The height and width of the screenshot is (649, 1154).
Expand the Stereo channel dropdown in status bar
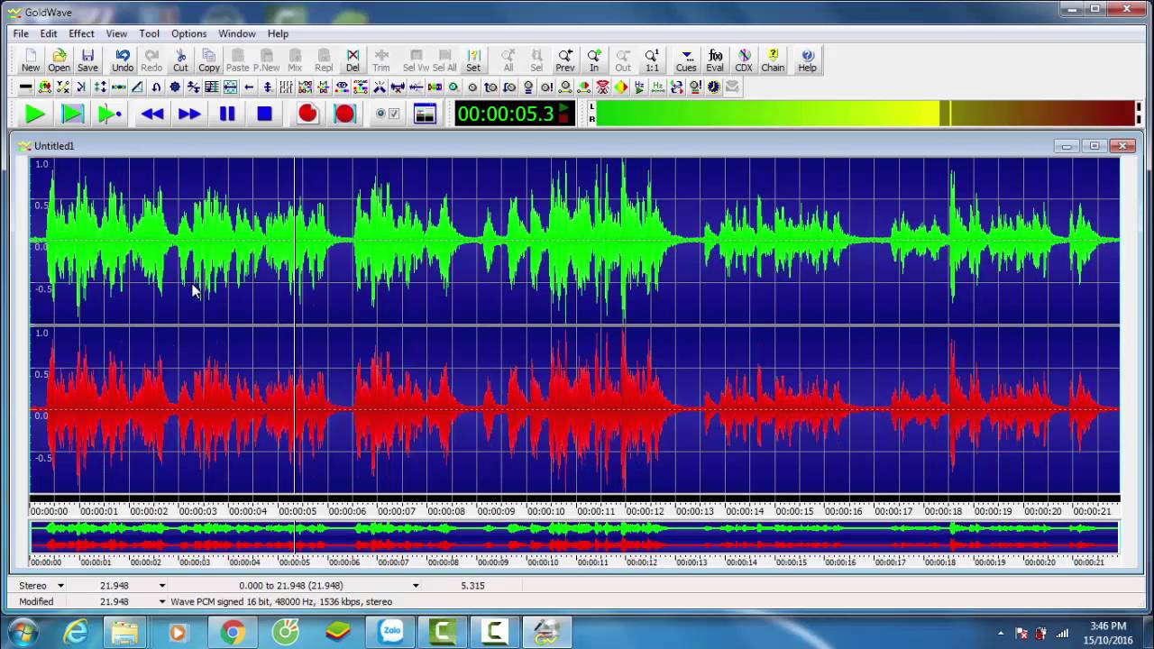(60, 586)
